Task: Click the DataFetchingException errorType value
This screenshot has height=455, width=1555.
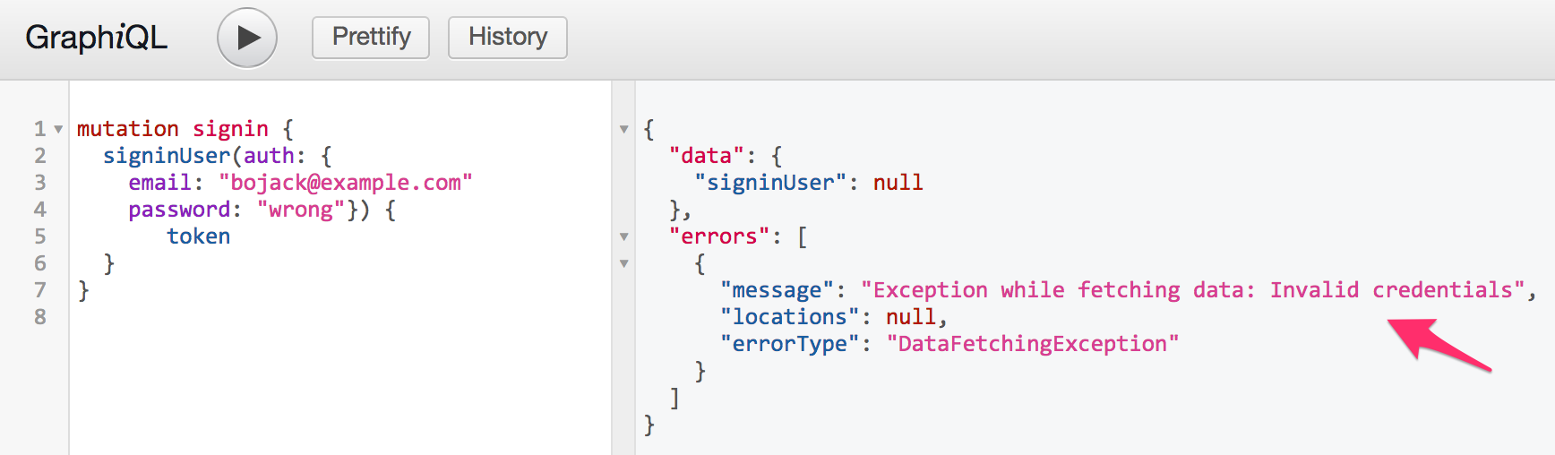Action: pyautogui.click(x=1033, y=344)
